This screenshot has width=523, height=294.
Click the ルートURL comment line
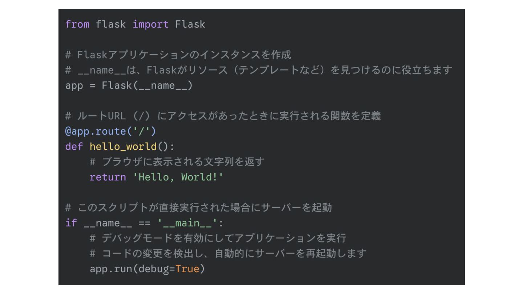(223, 116)
